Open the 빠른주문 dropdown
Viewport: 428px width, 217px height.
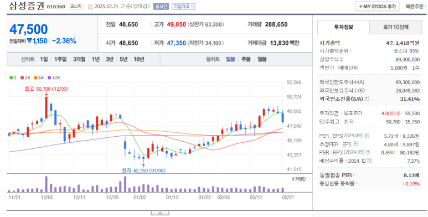coord(416,6)
